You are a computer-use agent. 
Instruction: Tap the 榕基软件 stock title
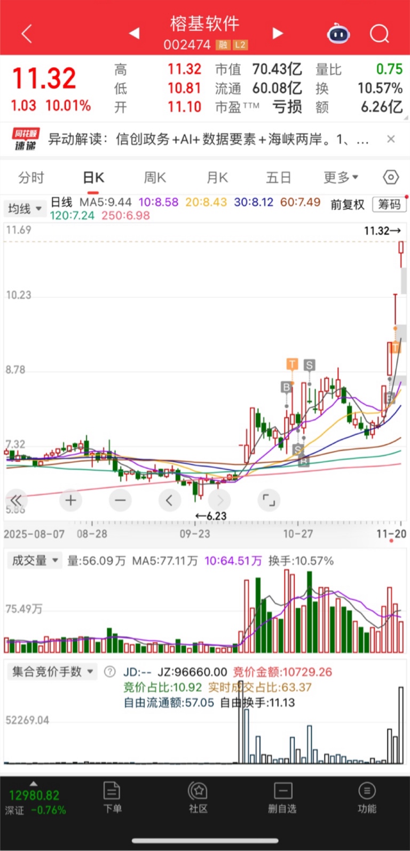tap(205, 23)
